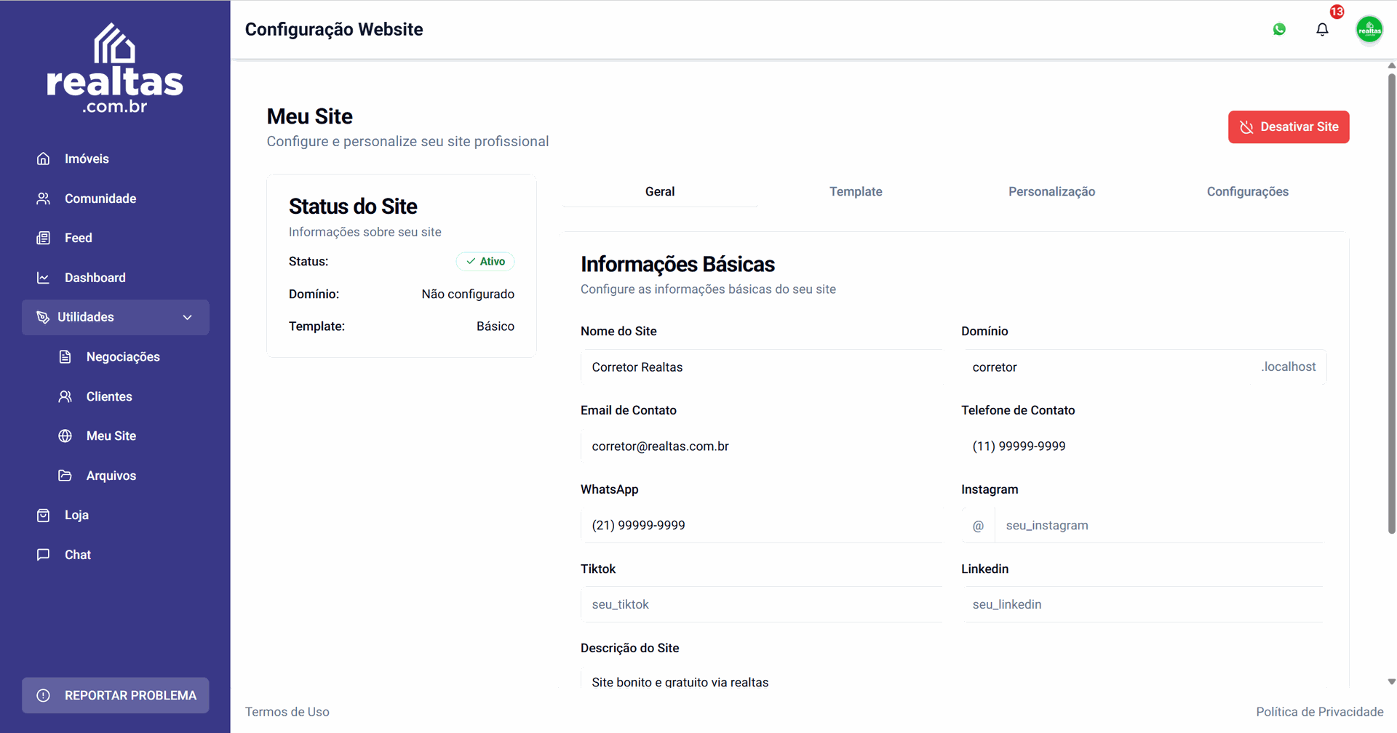Switch to the Personalização tab

point(1051,191)
